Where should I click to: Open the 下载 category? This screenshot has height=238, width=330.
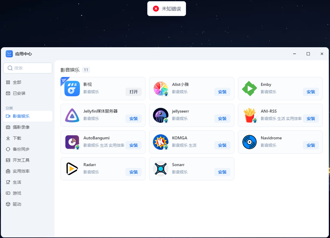tap(28, 138)
